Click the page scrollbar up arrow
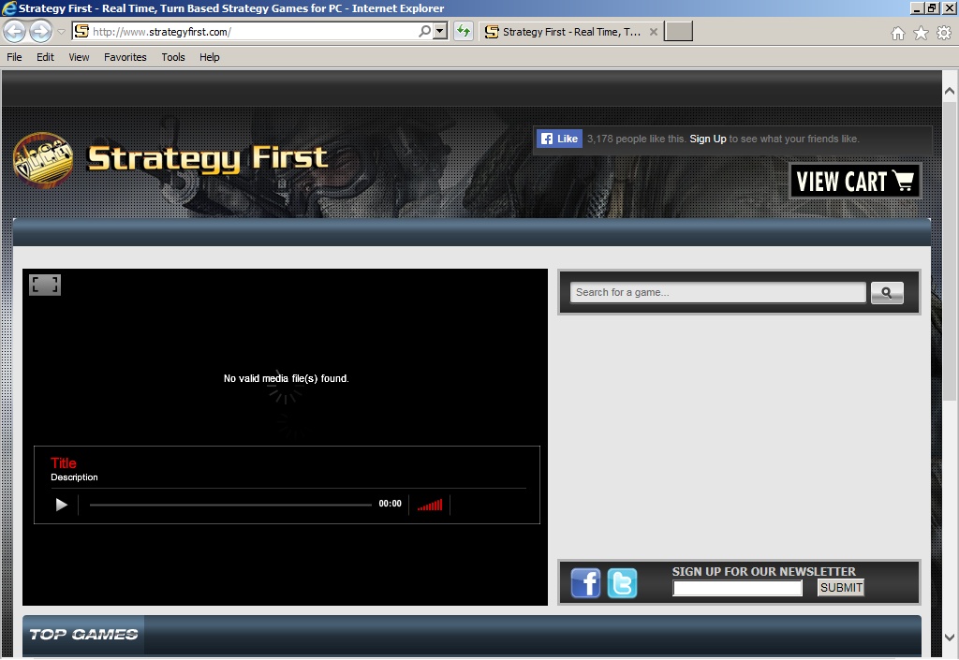Image resolution: width=959 pixels, height=660 pixels. click(x=950, y=91)
